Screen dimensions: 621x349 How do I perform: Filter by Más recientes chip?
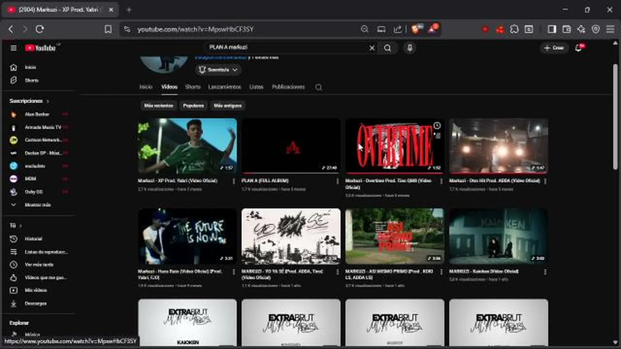pyautogui.click(x=159, y=106)
